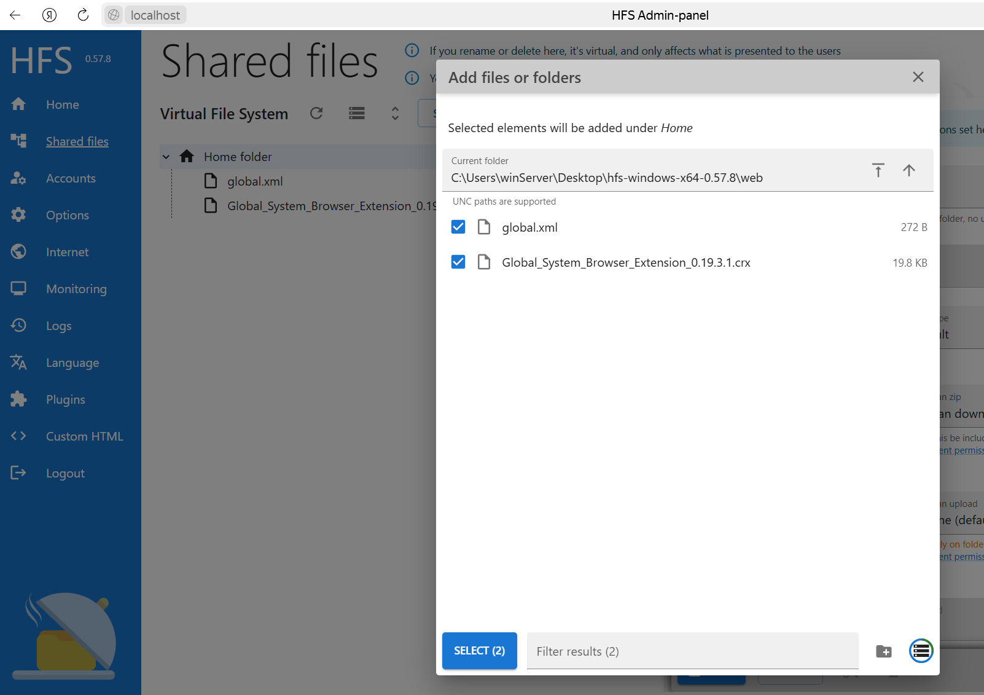Click the browser refresh icon
Image resolution: width=984 pixels, height=695 pixels.
pyautogui.click(x=83, y=15)
